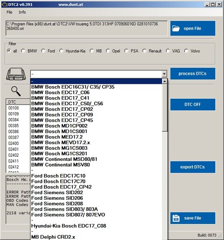Select DTC row 00109
The image size is (224, 240).
click(18, 114)
